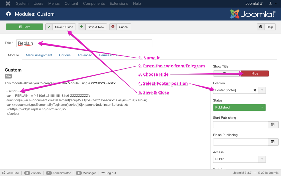The height and width of the screenshot is (176, 281).
Task: Open the System menu
Action: tap(22, 3)
